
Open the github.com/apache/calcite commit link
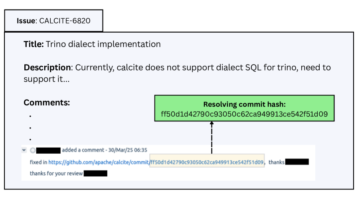(x=99, y=162)
